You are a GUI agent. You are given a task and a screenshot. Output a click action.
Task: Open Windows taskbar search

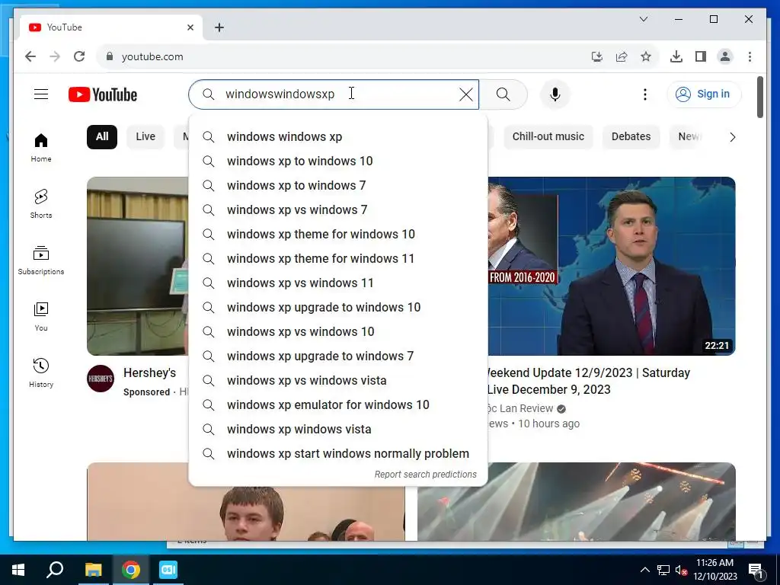(x=55, y=570)
